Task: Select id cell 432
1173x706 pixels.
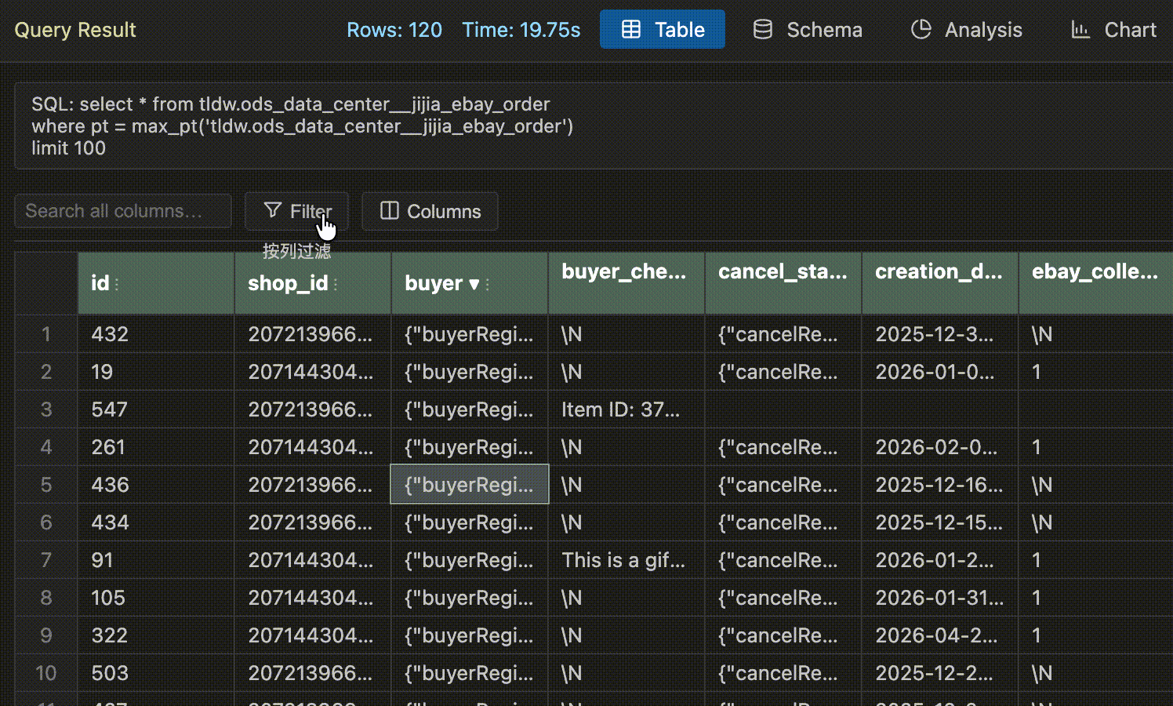Action: pos(156,334)
